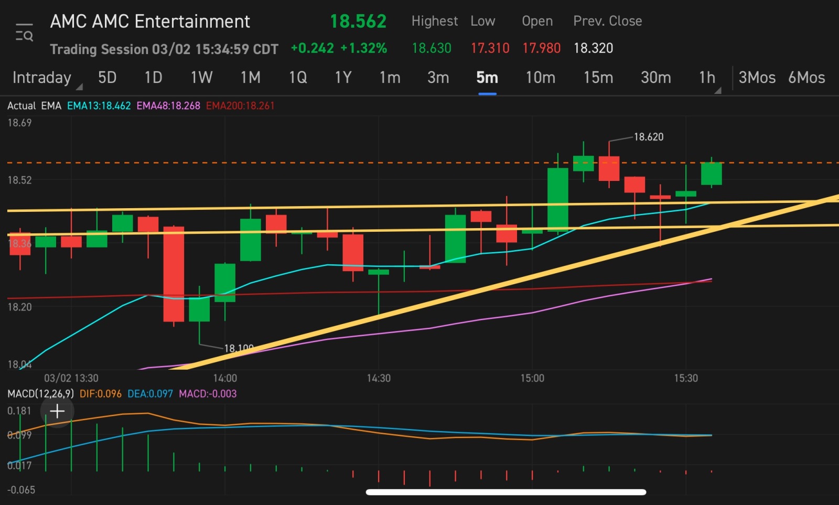Viewport: 839px width, 505px height.
Task: Open the EMA indicator settings label
Action: [x=51, y=106]
